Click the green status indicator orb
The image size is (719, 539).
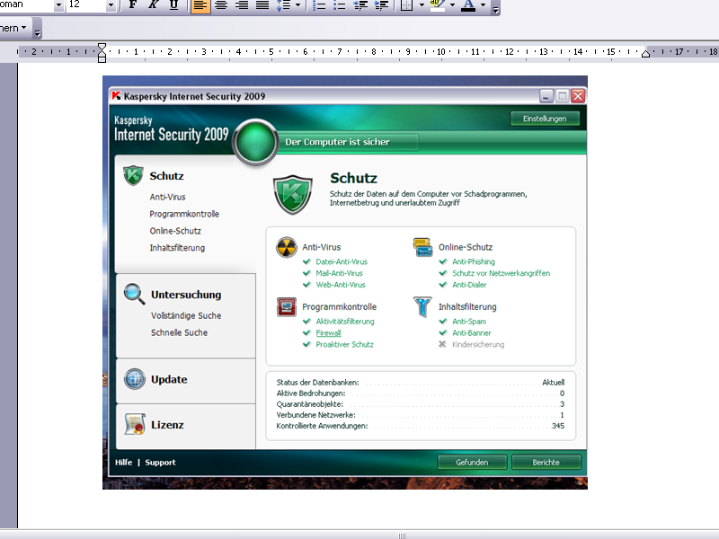pos(255,142)
